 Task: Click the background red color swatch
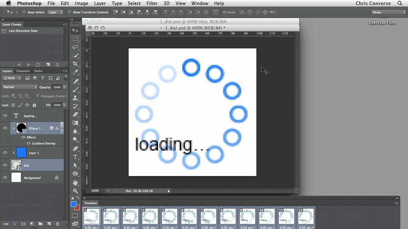coord(77,208)
